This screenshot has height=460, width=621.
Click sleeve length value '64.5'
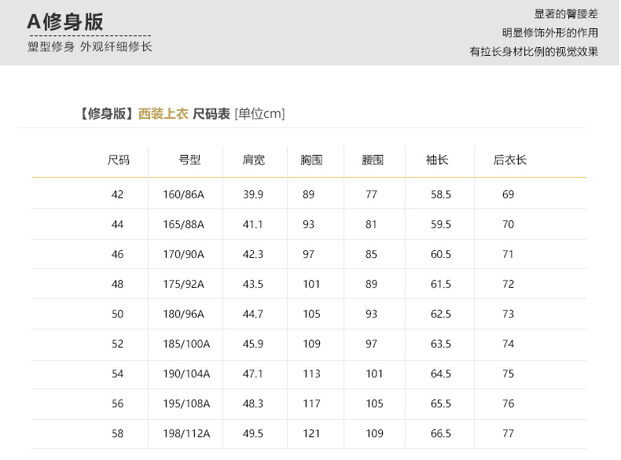click(441, 374)
